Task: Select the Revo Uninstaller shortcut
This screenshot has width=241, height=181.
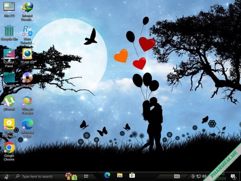Action: click(27, 35)
